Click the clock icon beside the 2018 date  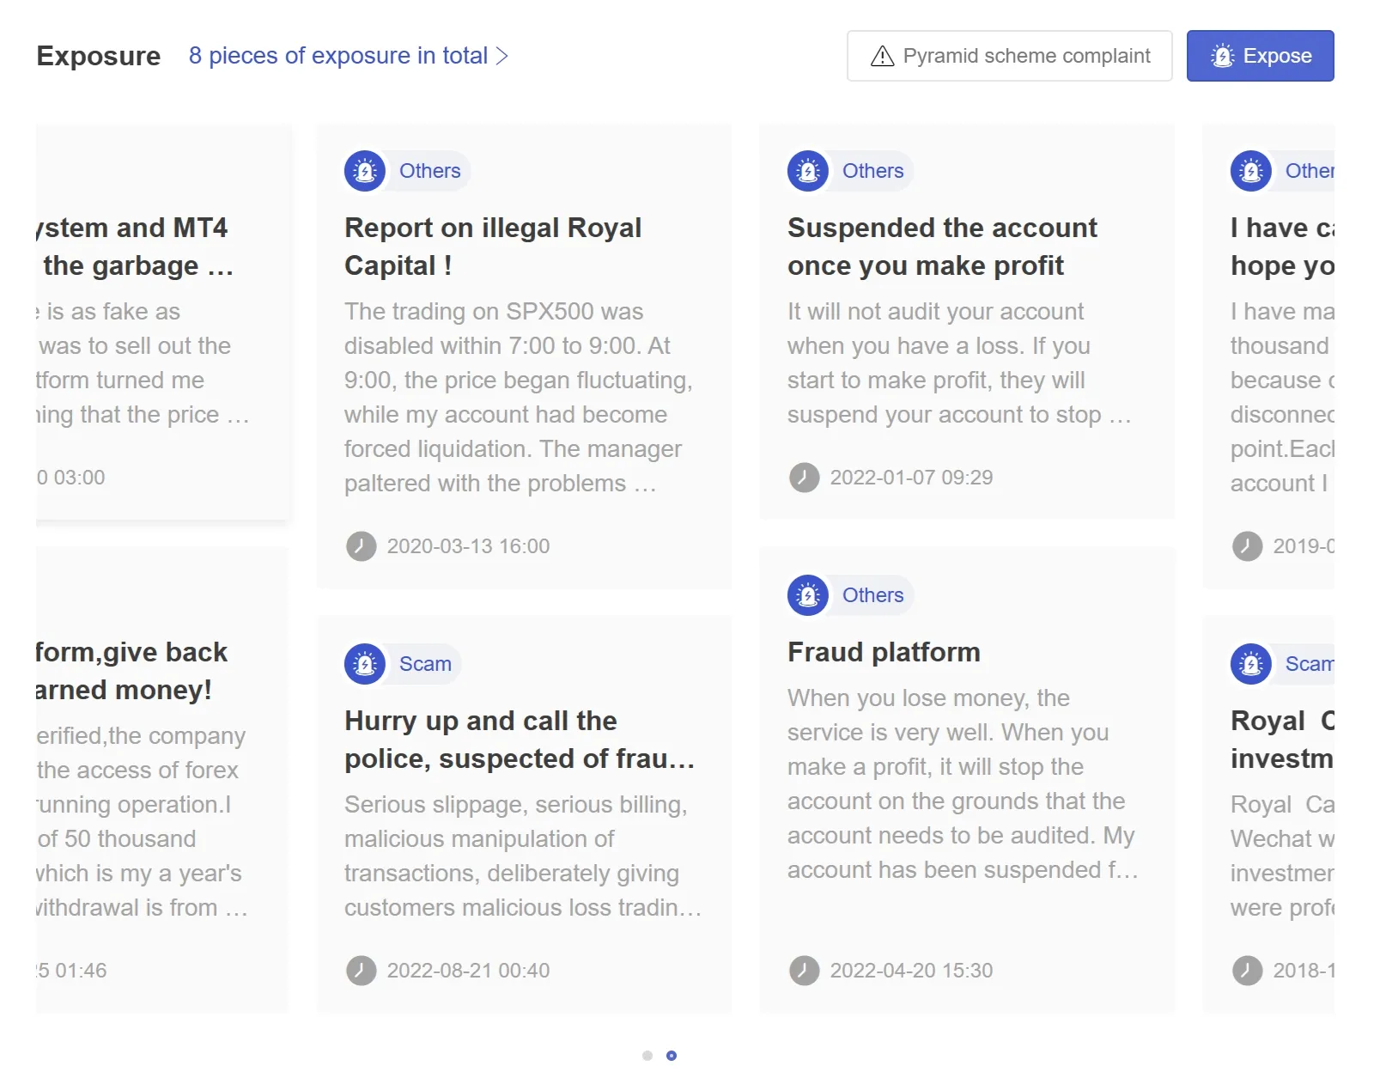pyautogui.click(x=1248, y=971)
